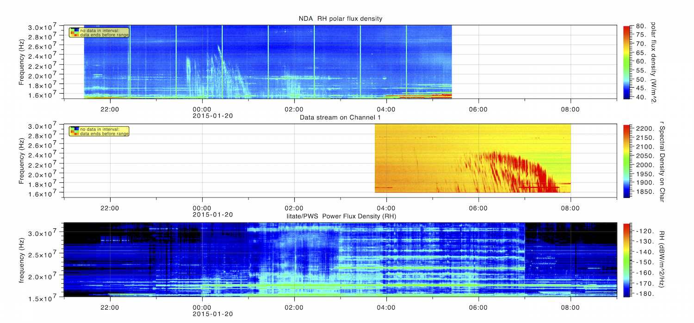
Task: Click the Frequency (Hz) axis label of the Channel 1 plot
Action: pyautogui.click(x=21, y=161)
